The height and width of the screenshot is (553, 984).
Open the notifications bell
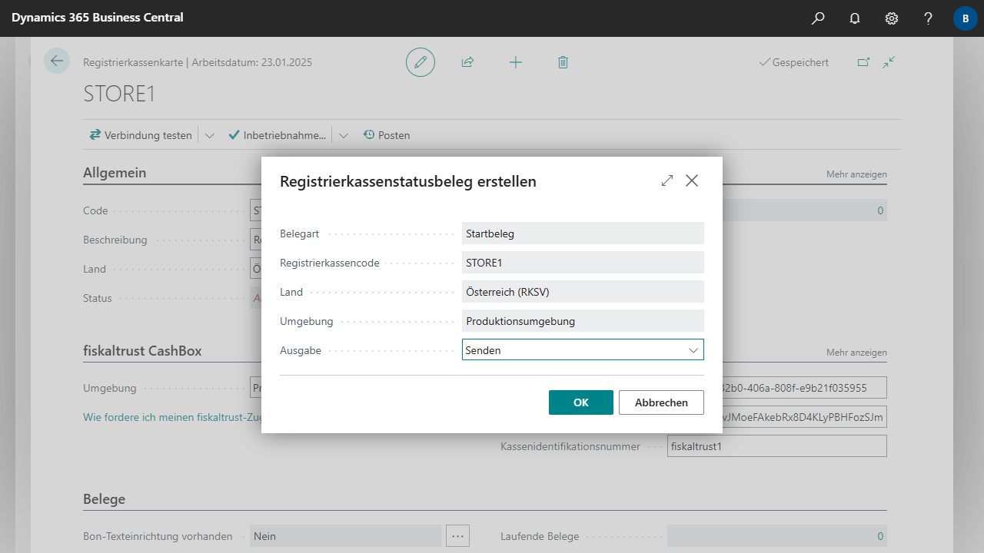(x=855, y=18)
